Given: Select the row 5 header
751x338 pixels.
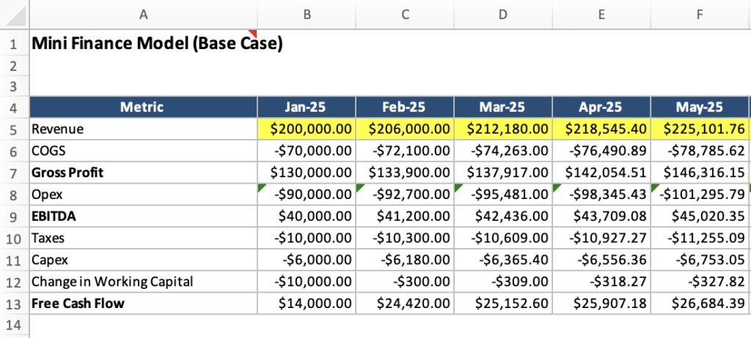Looking at the screenshot, I should pyautogui.click(x=14, y=129).
